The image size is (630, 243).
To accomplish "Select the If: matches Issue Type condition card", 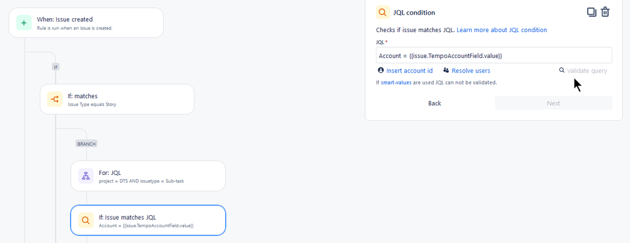I will [x=117, y=99].
